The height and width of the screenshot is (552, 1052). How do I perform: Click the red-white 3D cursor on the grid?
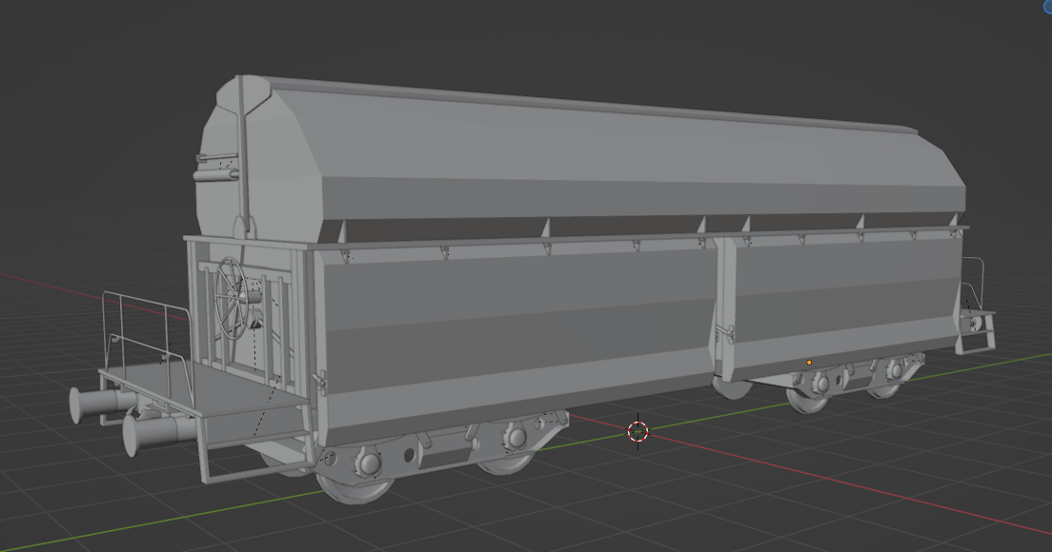(x=637, y=431)
